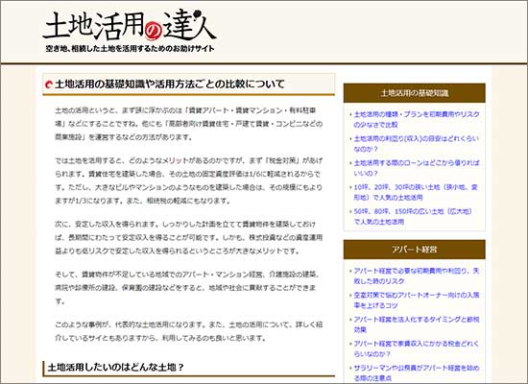528x384 pixels.
Task: Click the red swirl icon beside the main heading
Action: pyautogui.click(x=49, y=84)
